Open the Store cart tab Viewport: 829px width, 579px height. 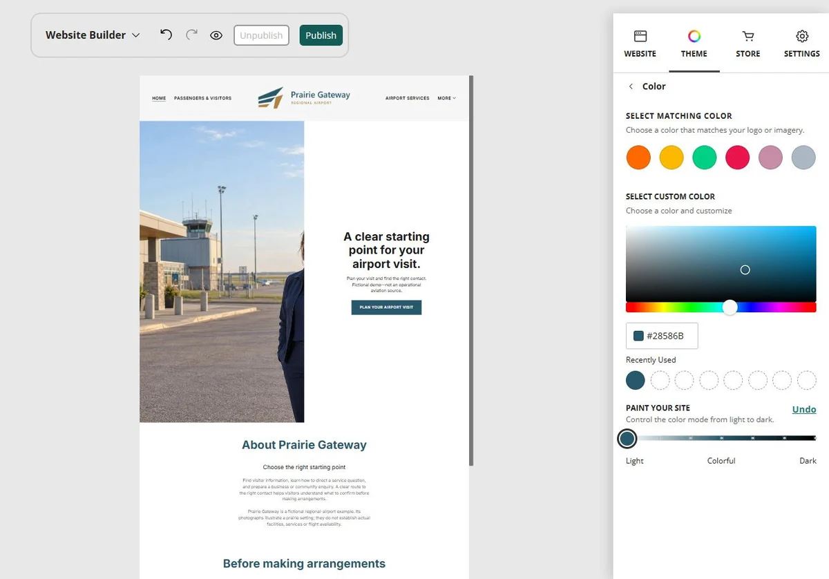click(x=747, y=44)
